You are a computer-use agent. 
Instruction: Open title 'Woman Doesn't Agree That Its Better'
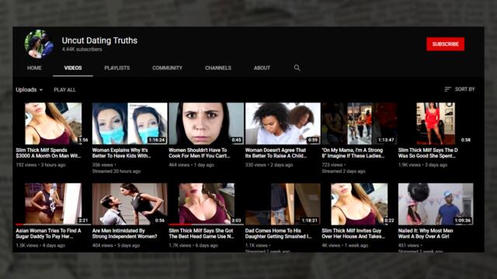(276, 153)
